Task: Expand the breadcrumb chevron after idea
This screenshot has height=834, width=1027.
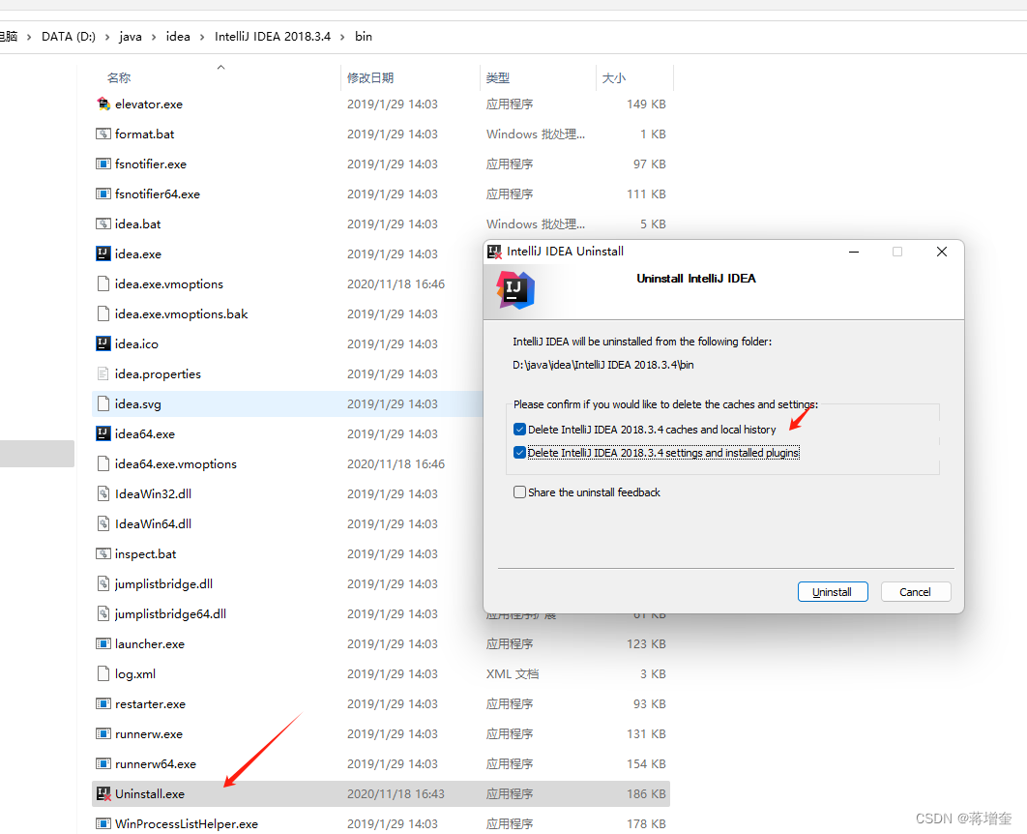Action: point(202,37)
